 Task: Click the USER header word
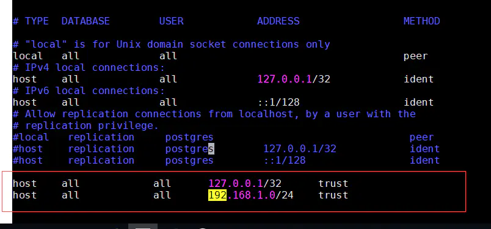pos(171,21)
